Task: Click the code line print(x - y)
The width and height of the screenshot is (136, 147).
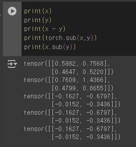Action: [x=45, y=29]
